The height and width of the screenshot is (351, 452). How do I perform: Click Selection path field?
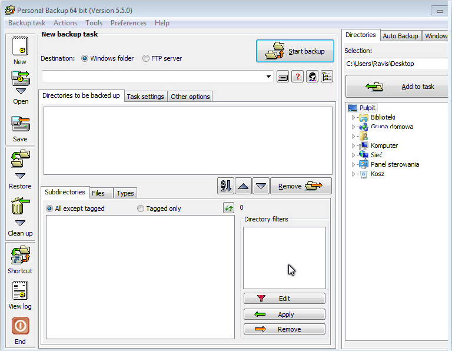click(x=396, y=64)
